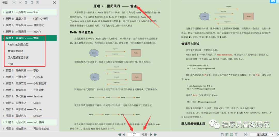
Task: Open bookmark 应用 9: 大海捞针 —— Scan
Action: [x=22, y=12]
